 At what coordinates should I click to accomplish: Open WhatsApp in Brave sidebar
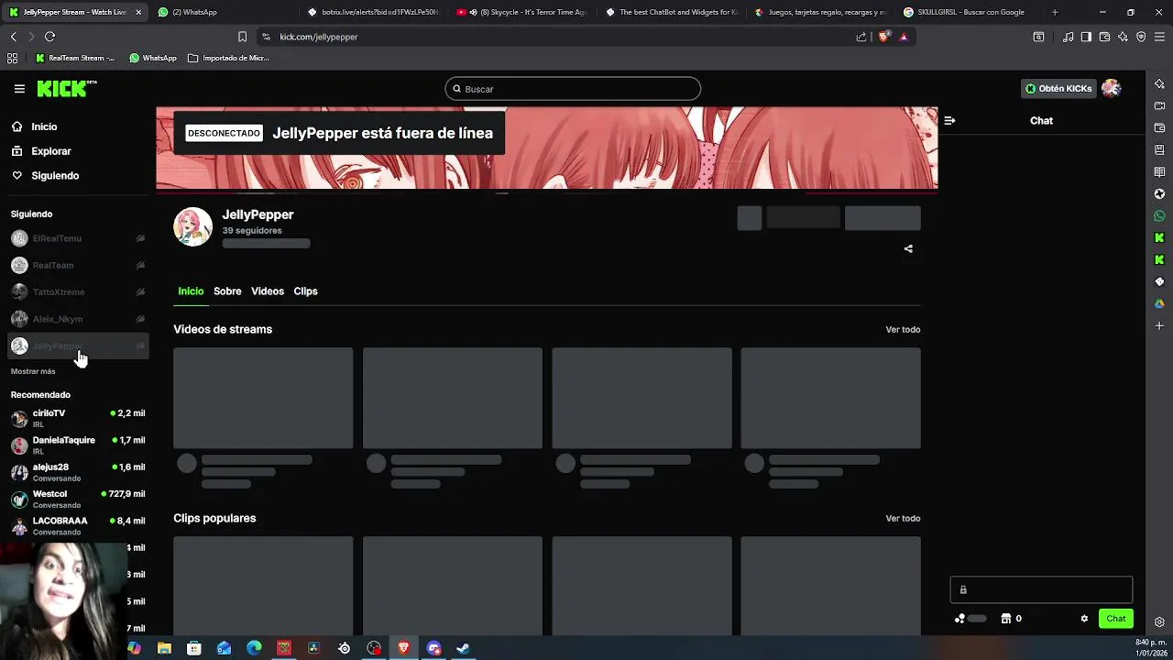tap(1159, 215)
